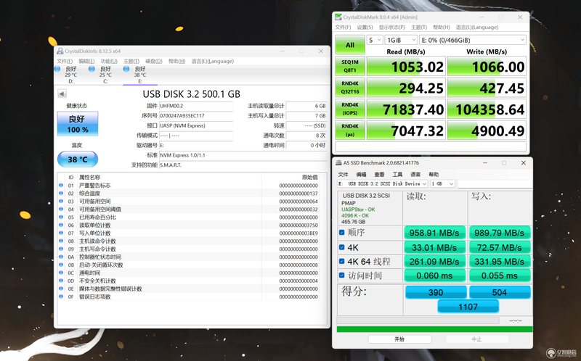The image size is (581, 361).
Task: Toggle the 4K 64 线程 test checkbox
Action: (x=341, y=262)
